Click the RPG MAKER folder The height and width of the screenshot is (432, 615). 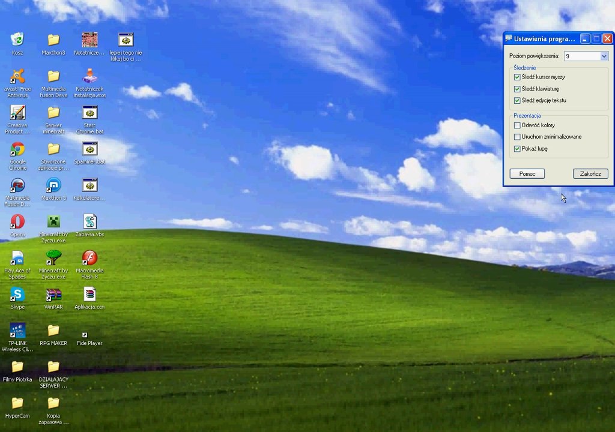coord(53,331)
